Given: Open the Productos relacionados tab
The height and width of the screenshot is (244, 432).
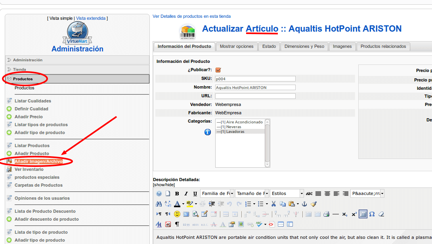Looking at the screenshot, I should [383, 46].
